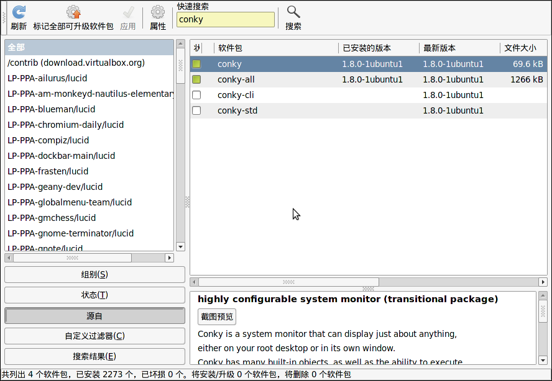Screen dimensions: 552x381
Task: Mark the conky-cli package checkbox
Action: (196, 95)
